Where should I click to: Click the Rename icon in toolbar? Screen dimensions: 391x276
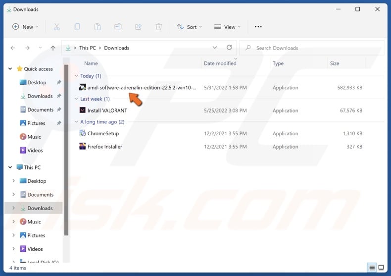coord(118,27)
